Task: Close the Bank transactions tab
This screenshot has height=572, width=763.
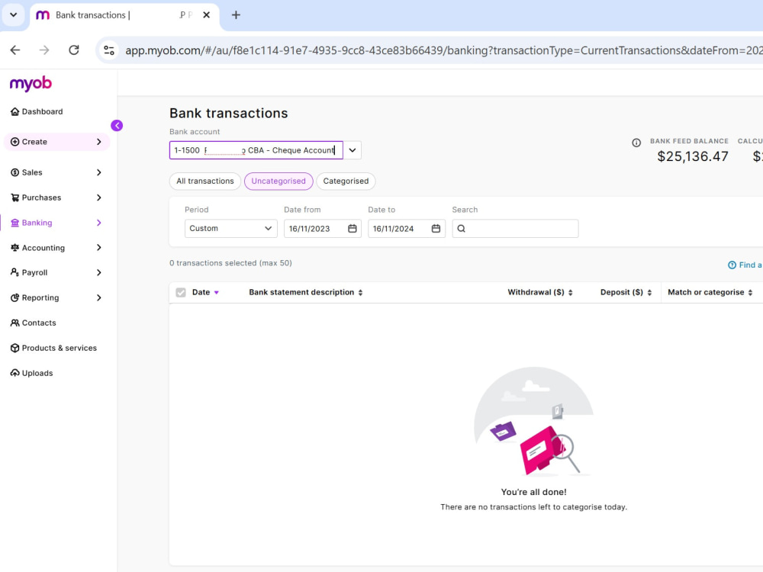Action: click(x=206, y=15)
